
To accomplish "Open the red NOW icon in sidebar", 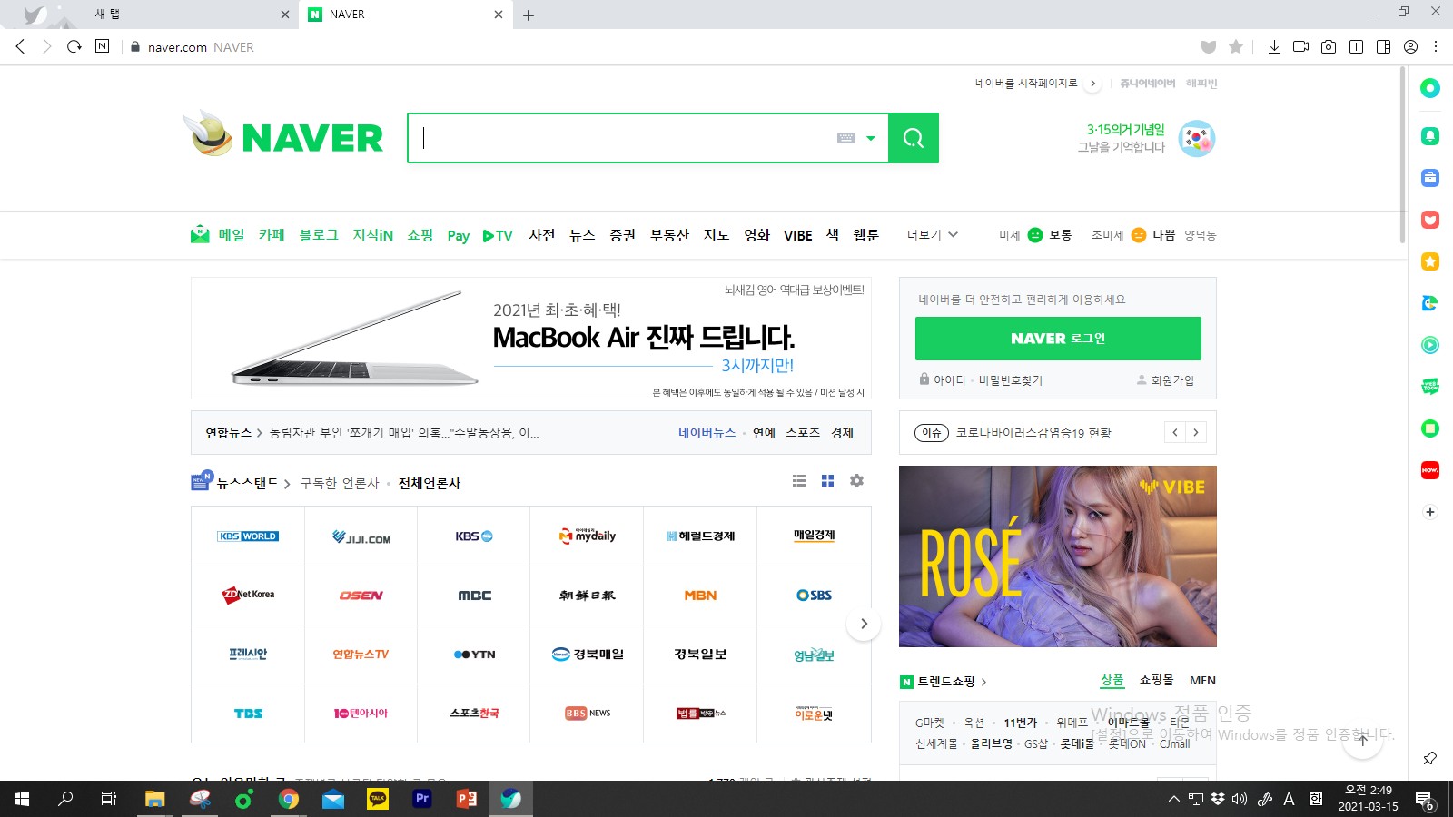I will 1430,469.
